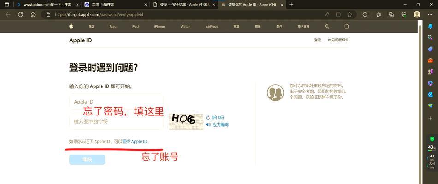
Task: Open the Watch menu item
Action: [x=185, y=27]
